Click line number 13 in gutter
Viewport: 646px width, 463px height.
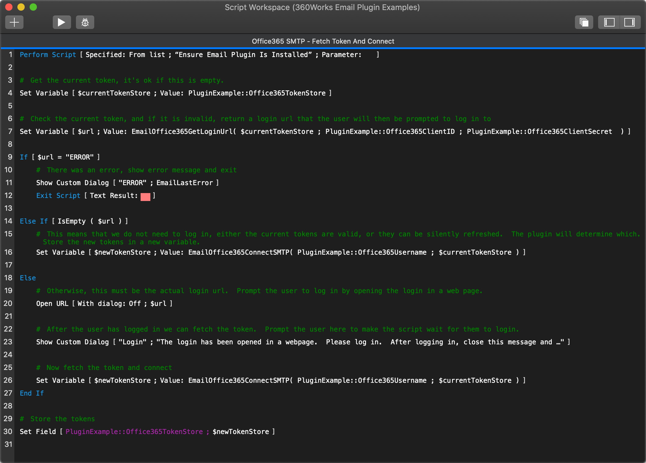click(8, 208)
